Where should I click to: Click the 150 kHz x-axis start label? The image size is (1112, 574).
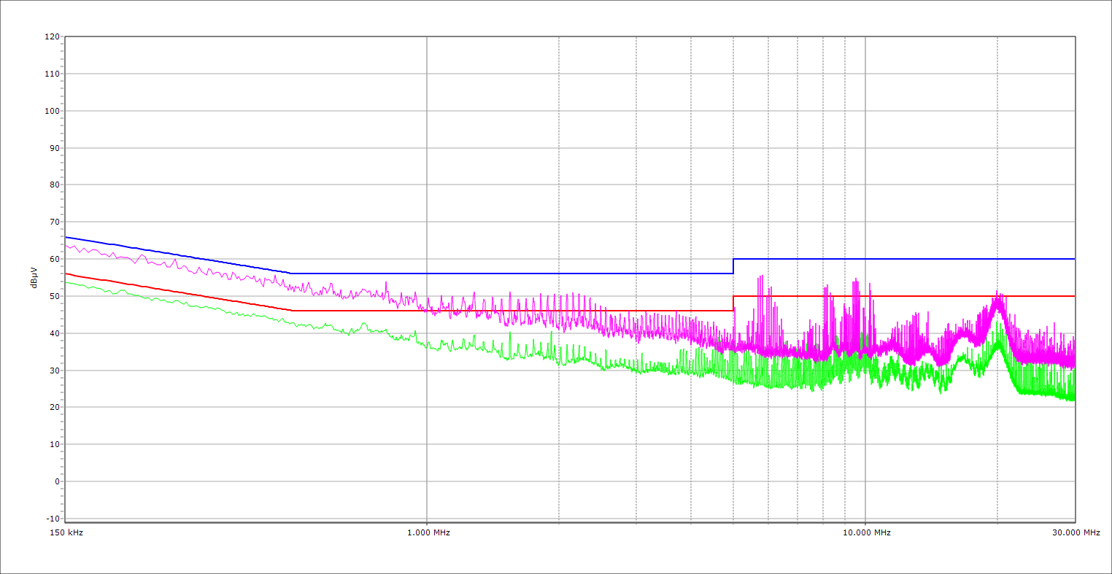66,532
